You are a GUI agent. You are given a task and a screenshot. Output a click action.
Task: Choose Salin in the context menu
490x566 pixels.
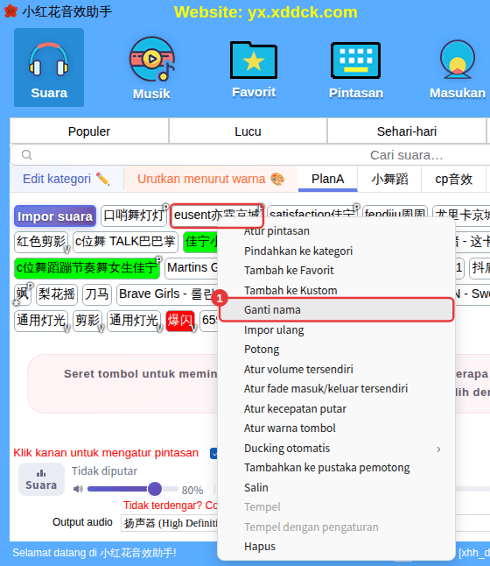pyautogui.click(x=336, y=488)
